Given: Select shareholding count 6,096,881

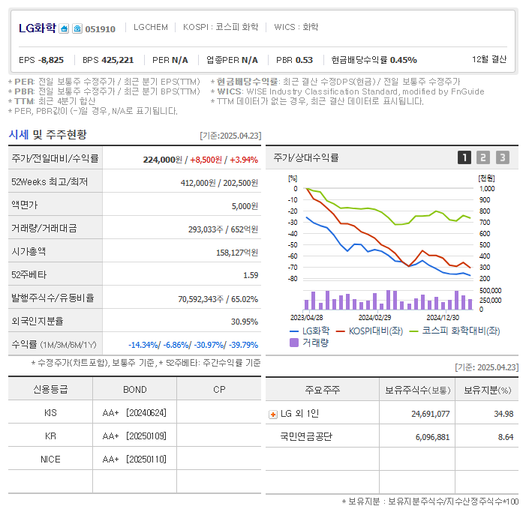Looking at the screenshot, I should 433,437.
